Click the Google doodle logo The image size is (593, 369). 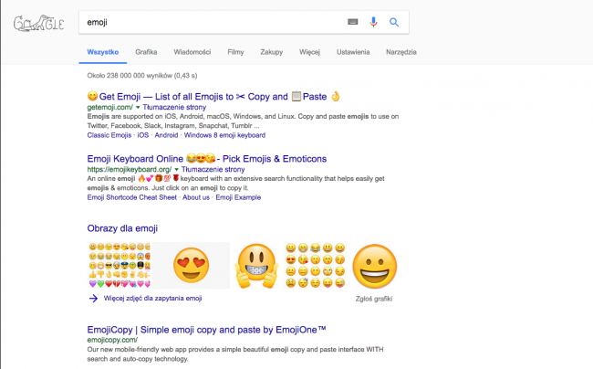(x=38, y=23)
